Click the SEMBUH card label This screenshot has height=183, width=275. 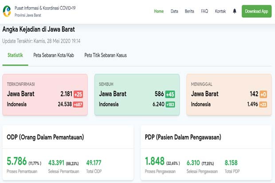coord(106,84)
